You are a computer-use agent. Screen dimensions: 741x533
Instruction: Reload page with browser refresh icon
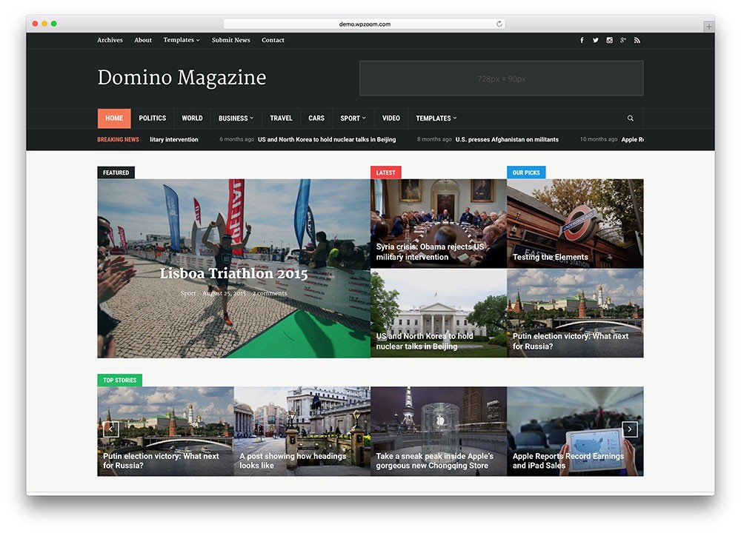tap(499, 24)
